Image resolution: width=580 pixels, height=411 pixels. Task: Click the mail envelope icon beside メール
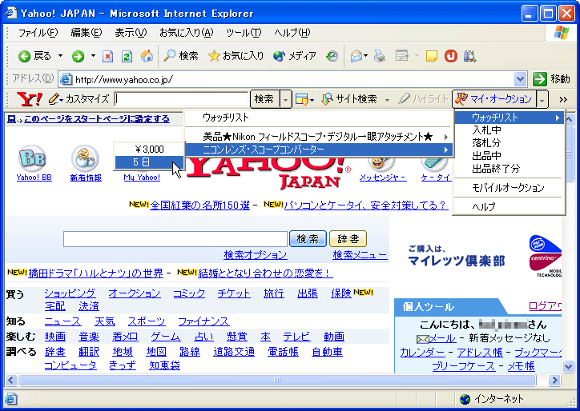[x=422, y=338]
